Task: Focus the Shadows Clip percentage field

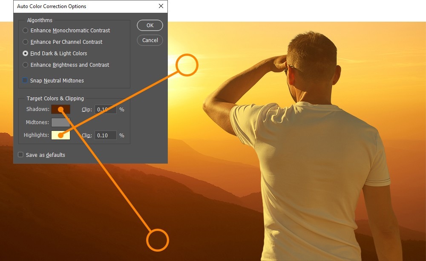Action: [106, 110]
